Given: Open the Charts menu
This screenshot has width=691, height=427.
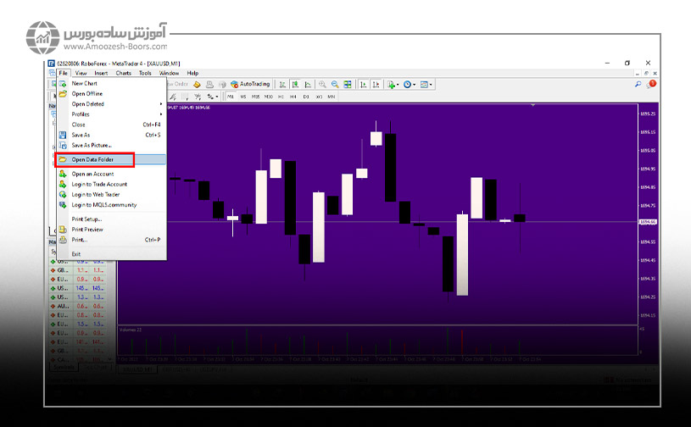Looking at the screenshot, I should click(x=123, y=74).
